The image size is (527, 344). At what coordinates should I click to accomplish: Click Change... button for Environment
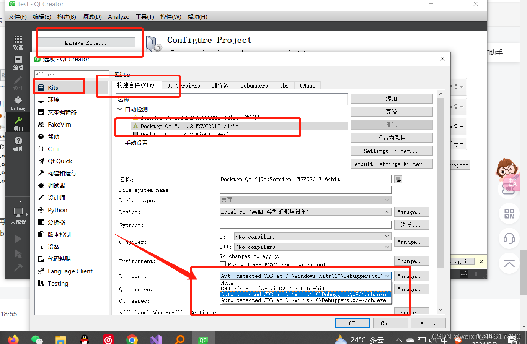[x=411, y=261]
